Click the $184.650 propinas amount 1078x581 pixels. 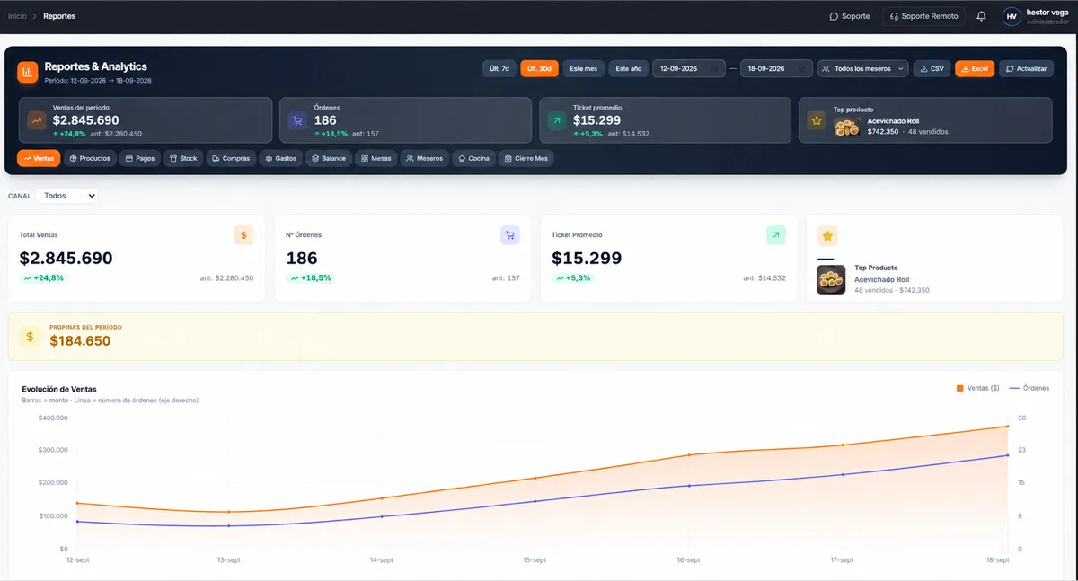coord(80,341)
